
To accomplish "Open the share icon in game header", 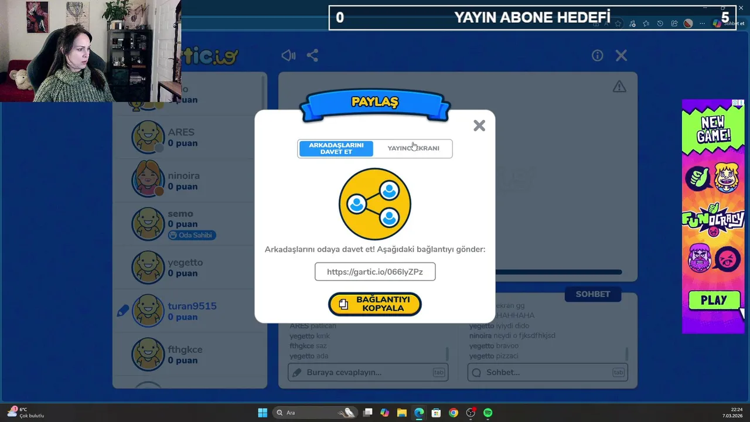I will coord(312,56).
